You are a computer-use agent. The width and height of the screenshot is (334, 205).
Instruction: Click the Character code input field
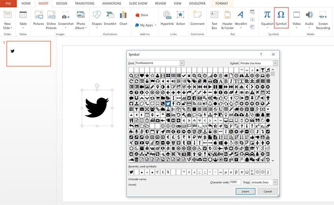[235, 182]
